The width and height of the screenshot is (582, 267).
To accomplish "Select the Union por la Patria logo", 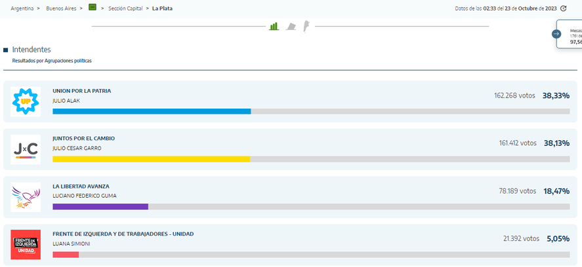I will (x=26, y=101).
